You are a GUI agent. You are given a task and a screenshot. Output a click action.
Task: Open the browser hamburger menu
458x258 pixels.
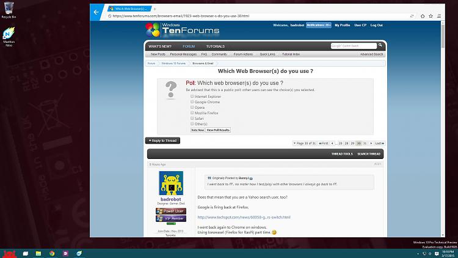(439, 16)
